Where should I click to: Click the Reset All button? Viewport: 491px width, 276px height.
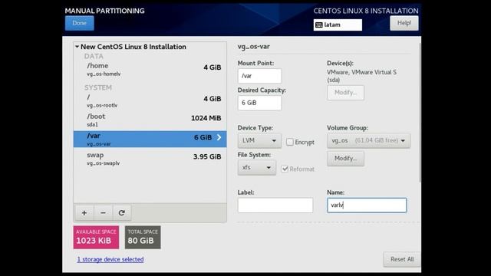click(x=402, y=259)
